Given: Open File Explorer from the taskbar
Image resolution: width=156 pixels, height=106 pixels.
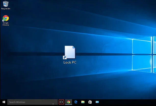Looking at the screenshot, I should 83,102.
